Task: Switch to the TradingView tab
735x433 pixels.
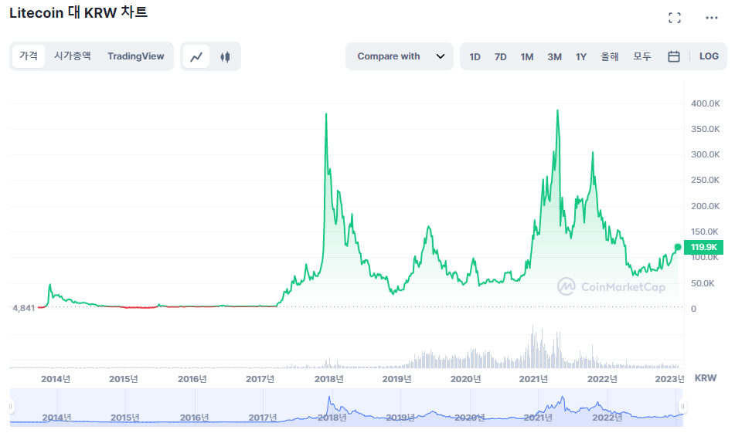Action: (x=136, y=56)
